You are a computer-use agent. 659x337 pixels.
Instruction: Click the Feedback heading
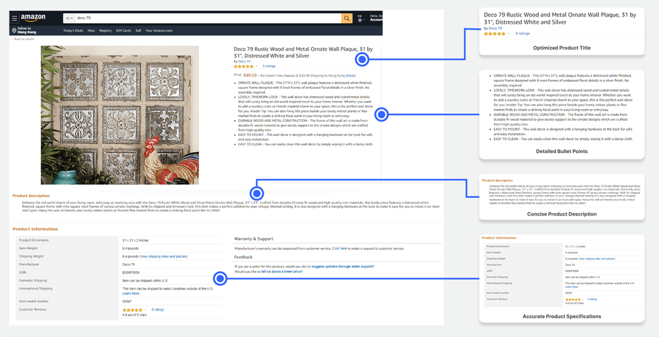pos(243,257)
